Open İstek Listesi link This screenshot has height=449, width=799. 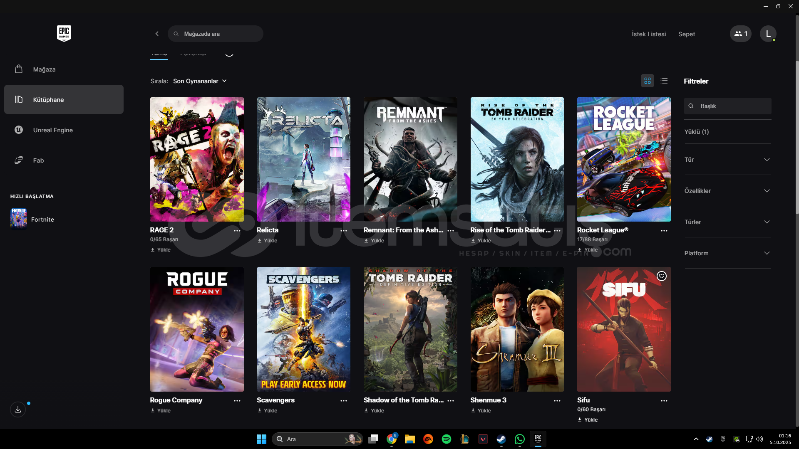tap(648, 34)
